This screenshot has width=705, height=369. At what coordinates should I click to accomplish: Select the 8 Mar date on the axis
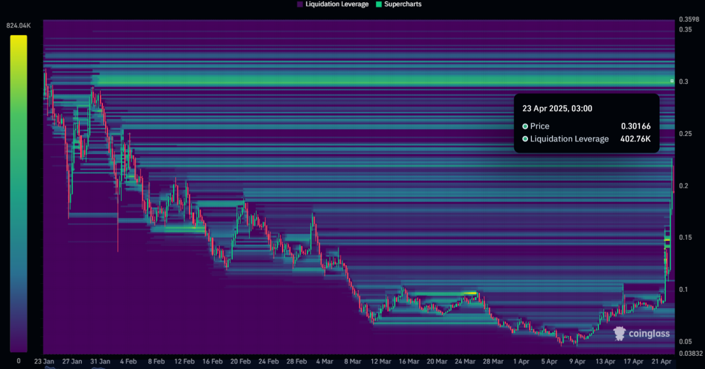[x=353, y=361]
